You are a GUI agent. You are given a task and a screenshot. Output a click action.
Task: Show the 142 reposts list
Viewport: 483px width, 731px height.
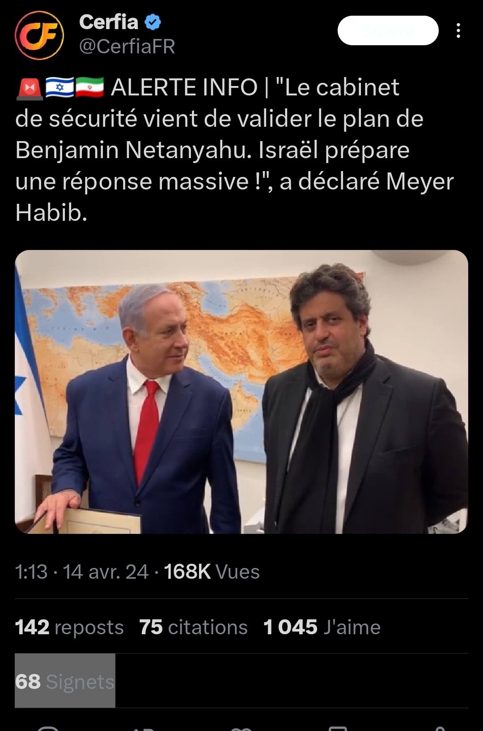69,627
